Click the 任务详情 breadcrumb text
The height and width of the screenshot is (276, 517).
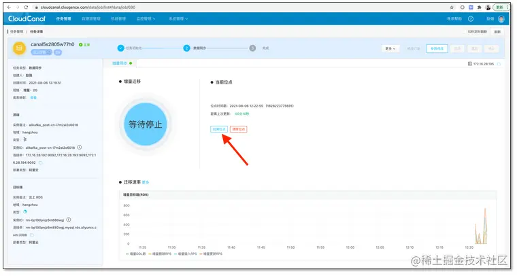coord(36,32)
